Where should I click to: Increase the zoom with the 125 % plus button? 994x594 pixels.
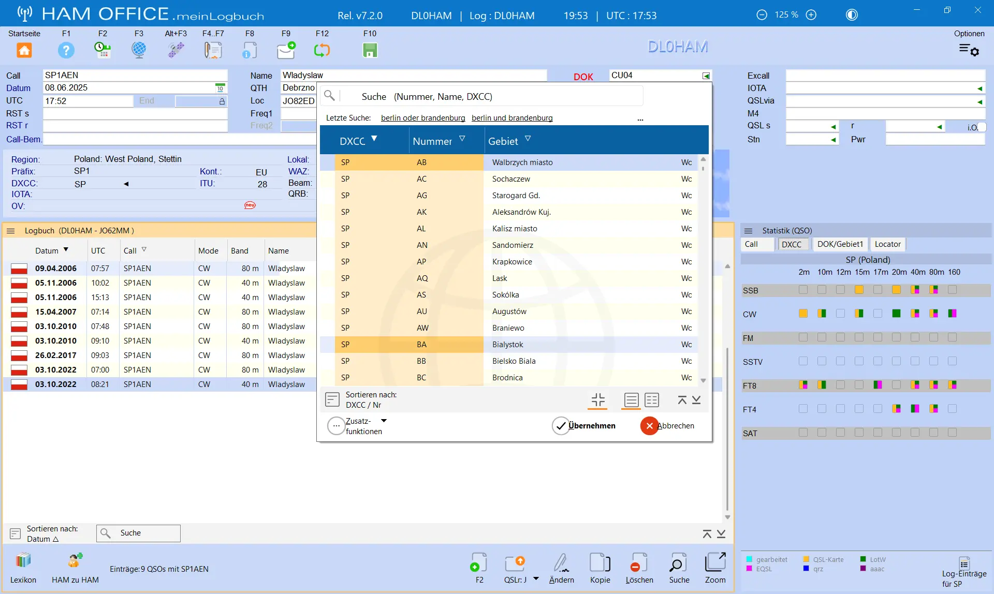811,15
